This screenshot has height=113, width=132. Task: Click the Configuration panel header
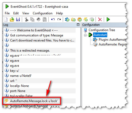click(104, 25)
